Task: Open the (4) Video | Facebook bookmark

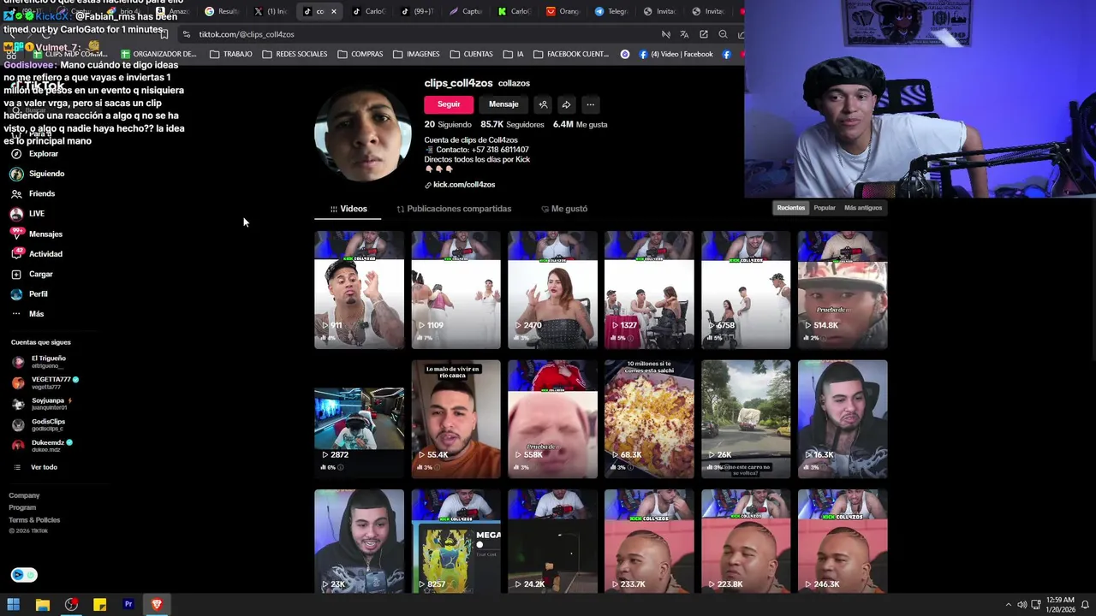Action: [676, 54]
